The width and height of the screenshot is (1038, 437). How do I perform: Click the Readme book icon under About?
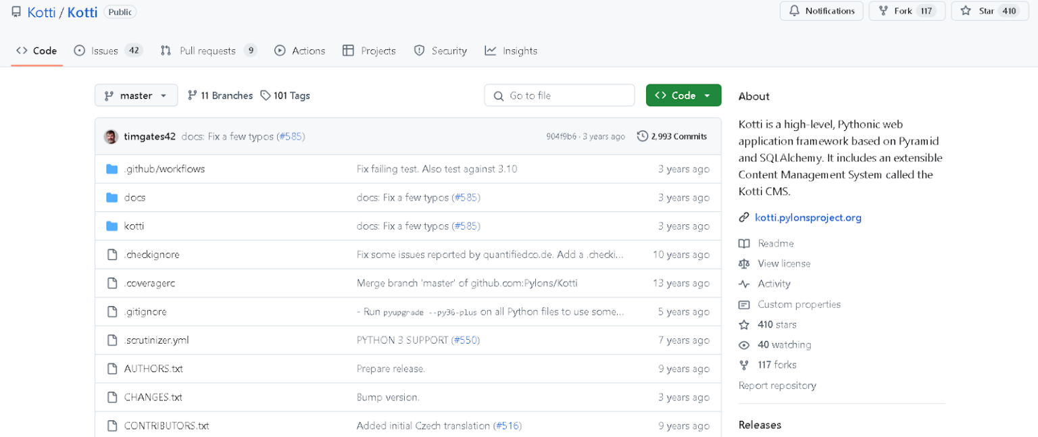[x=744, y=243]
